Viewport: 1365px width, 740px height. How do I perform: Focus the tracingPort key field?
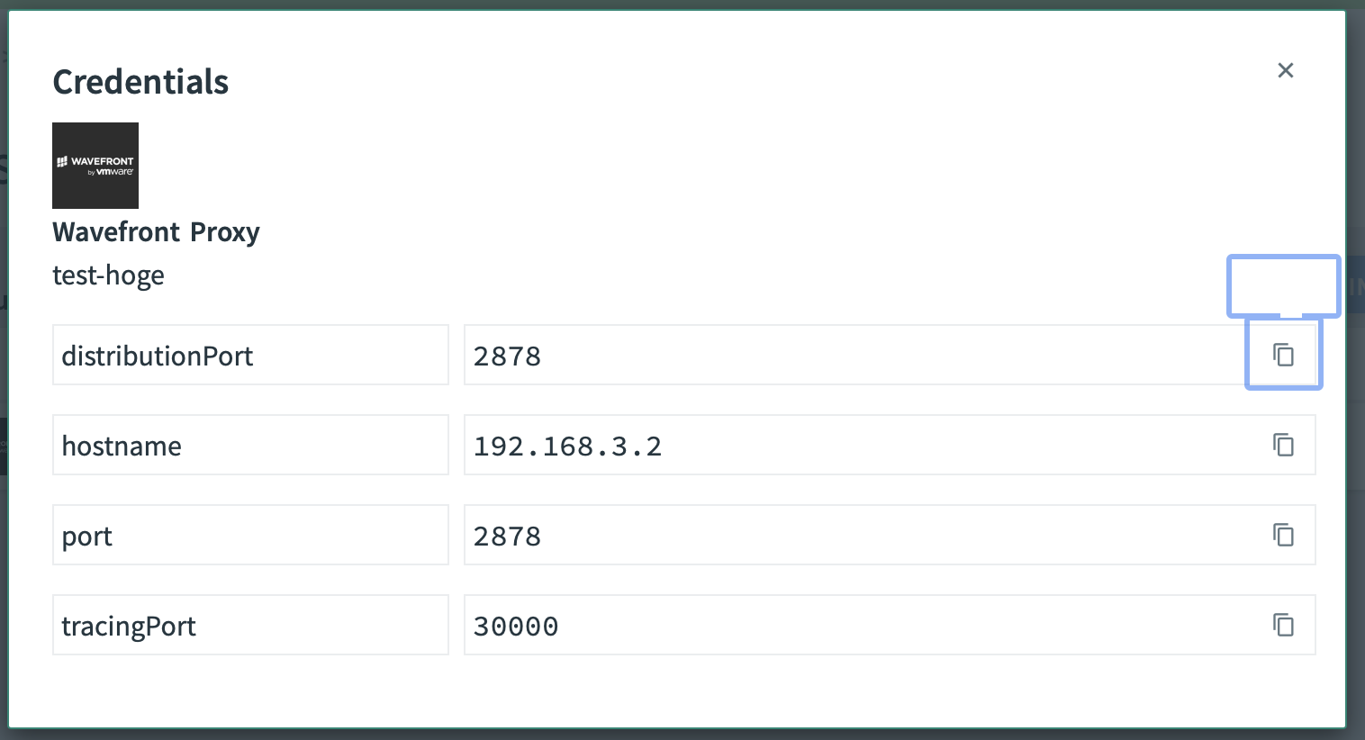click(x=250, y=625)
